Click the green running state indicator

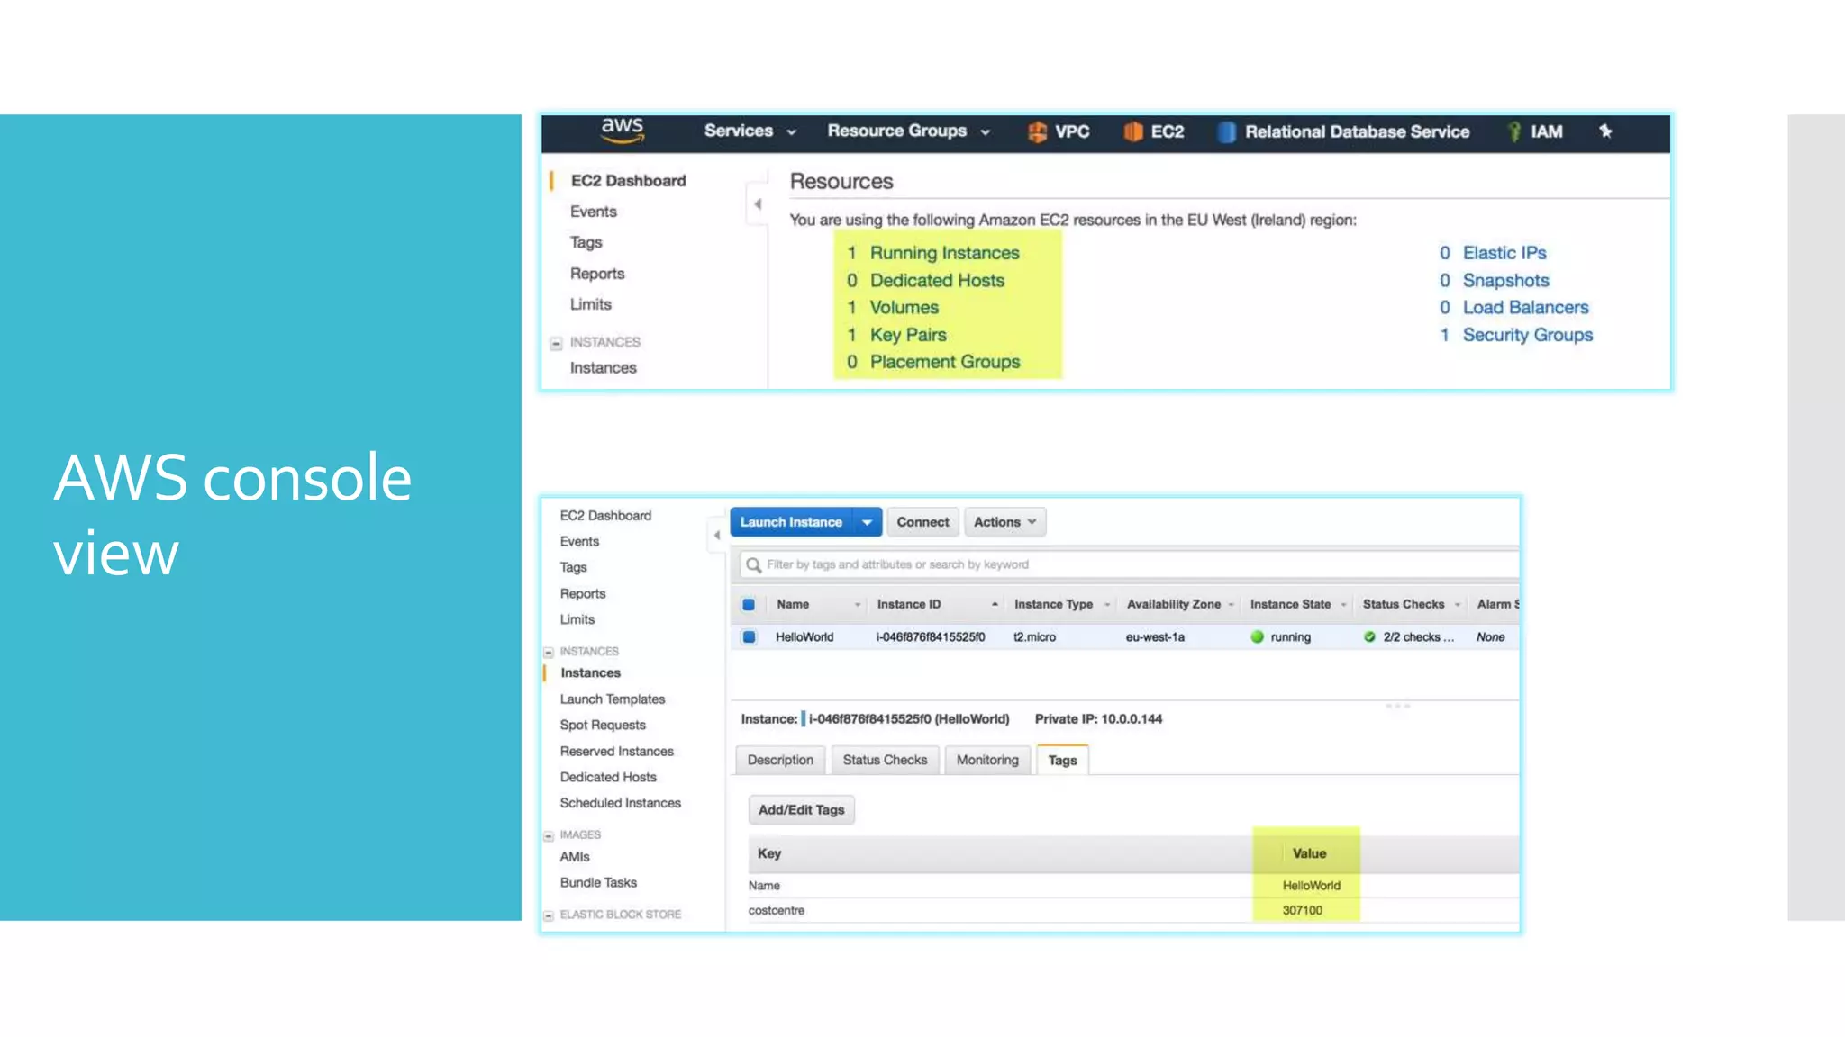coord(1258,637)
